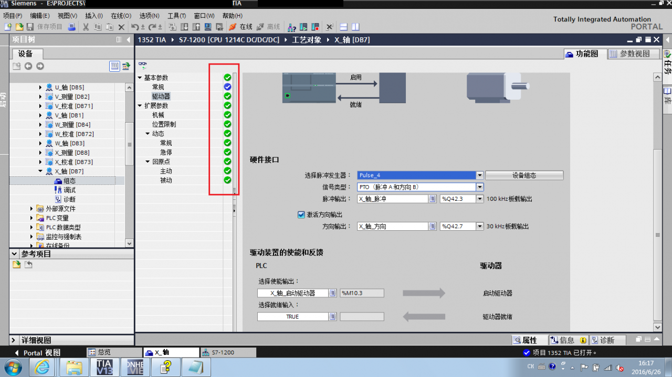Collapse the 项目树 panel with arrow
Screen dimensions: 672x377
tap(129, 40)
